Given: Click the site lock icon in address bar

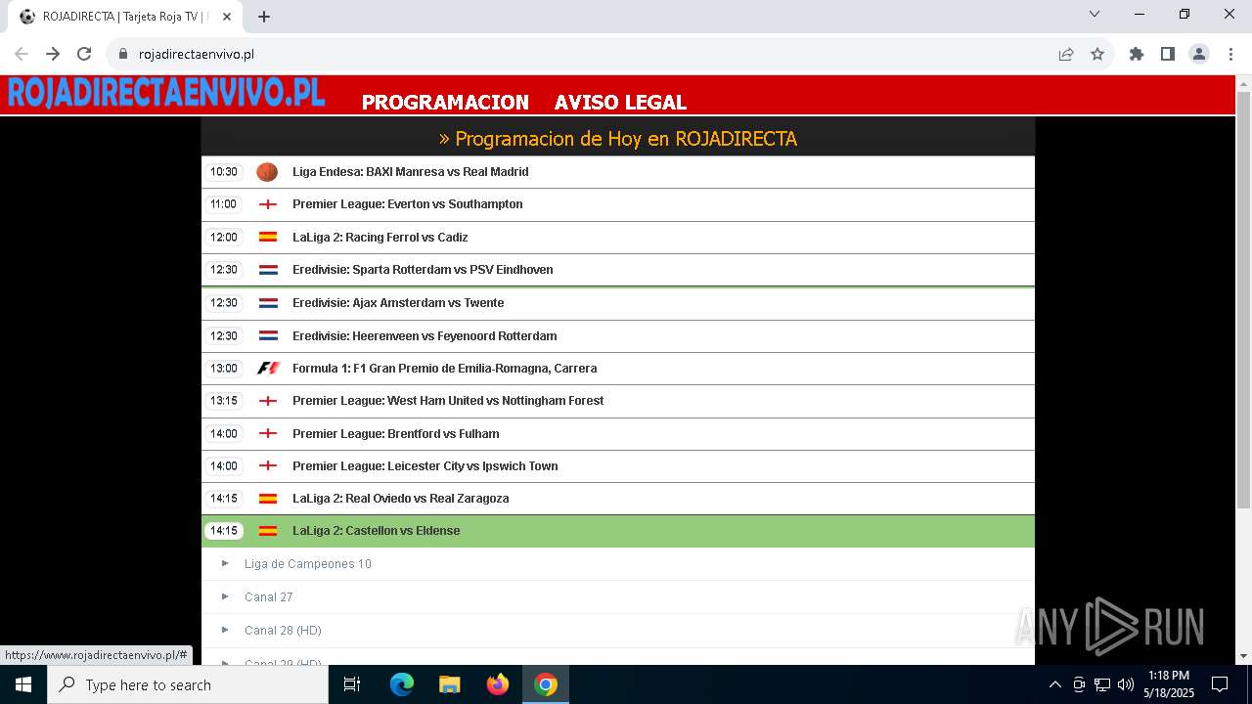Looking at the screenshot, I should click(x=123, y=54).
